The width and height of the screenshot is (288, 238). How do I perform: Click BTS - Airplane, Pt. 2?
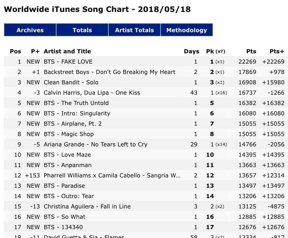click(x=73, y=124)
